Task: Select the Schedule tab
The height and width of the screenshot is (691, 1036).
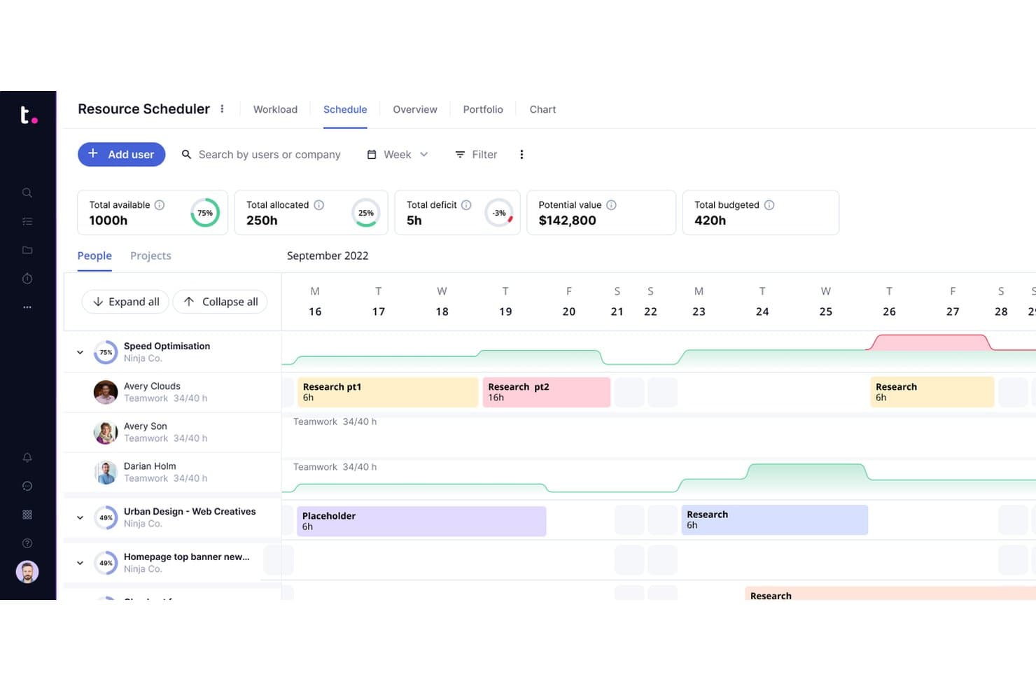Action: click(345, 109)
